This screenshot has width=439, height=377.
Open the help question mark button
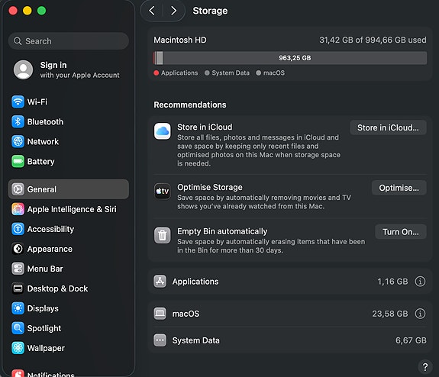pos(425,366)
